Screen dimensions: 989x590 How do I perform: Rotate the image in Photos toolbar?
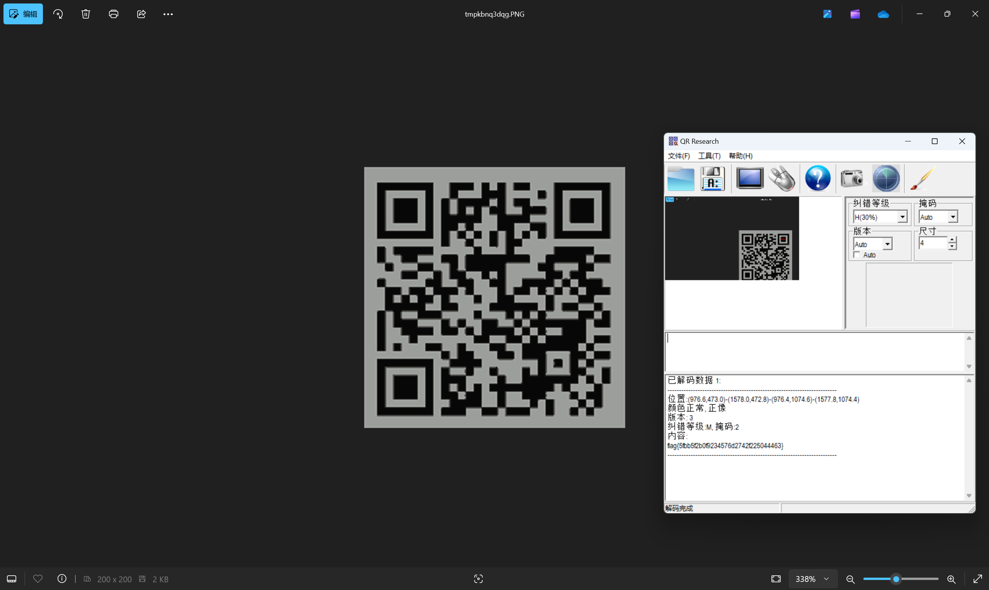coord(58,14)
